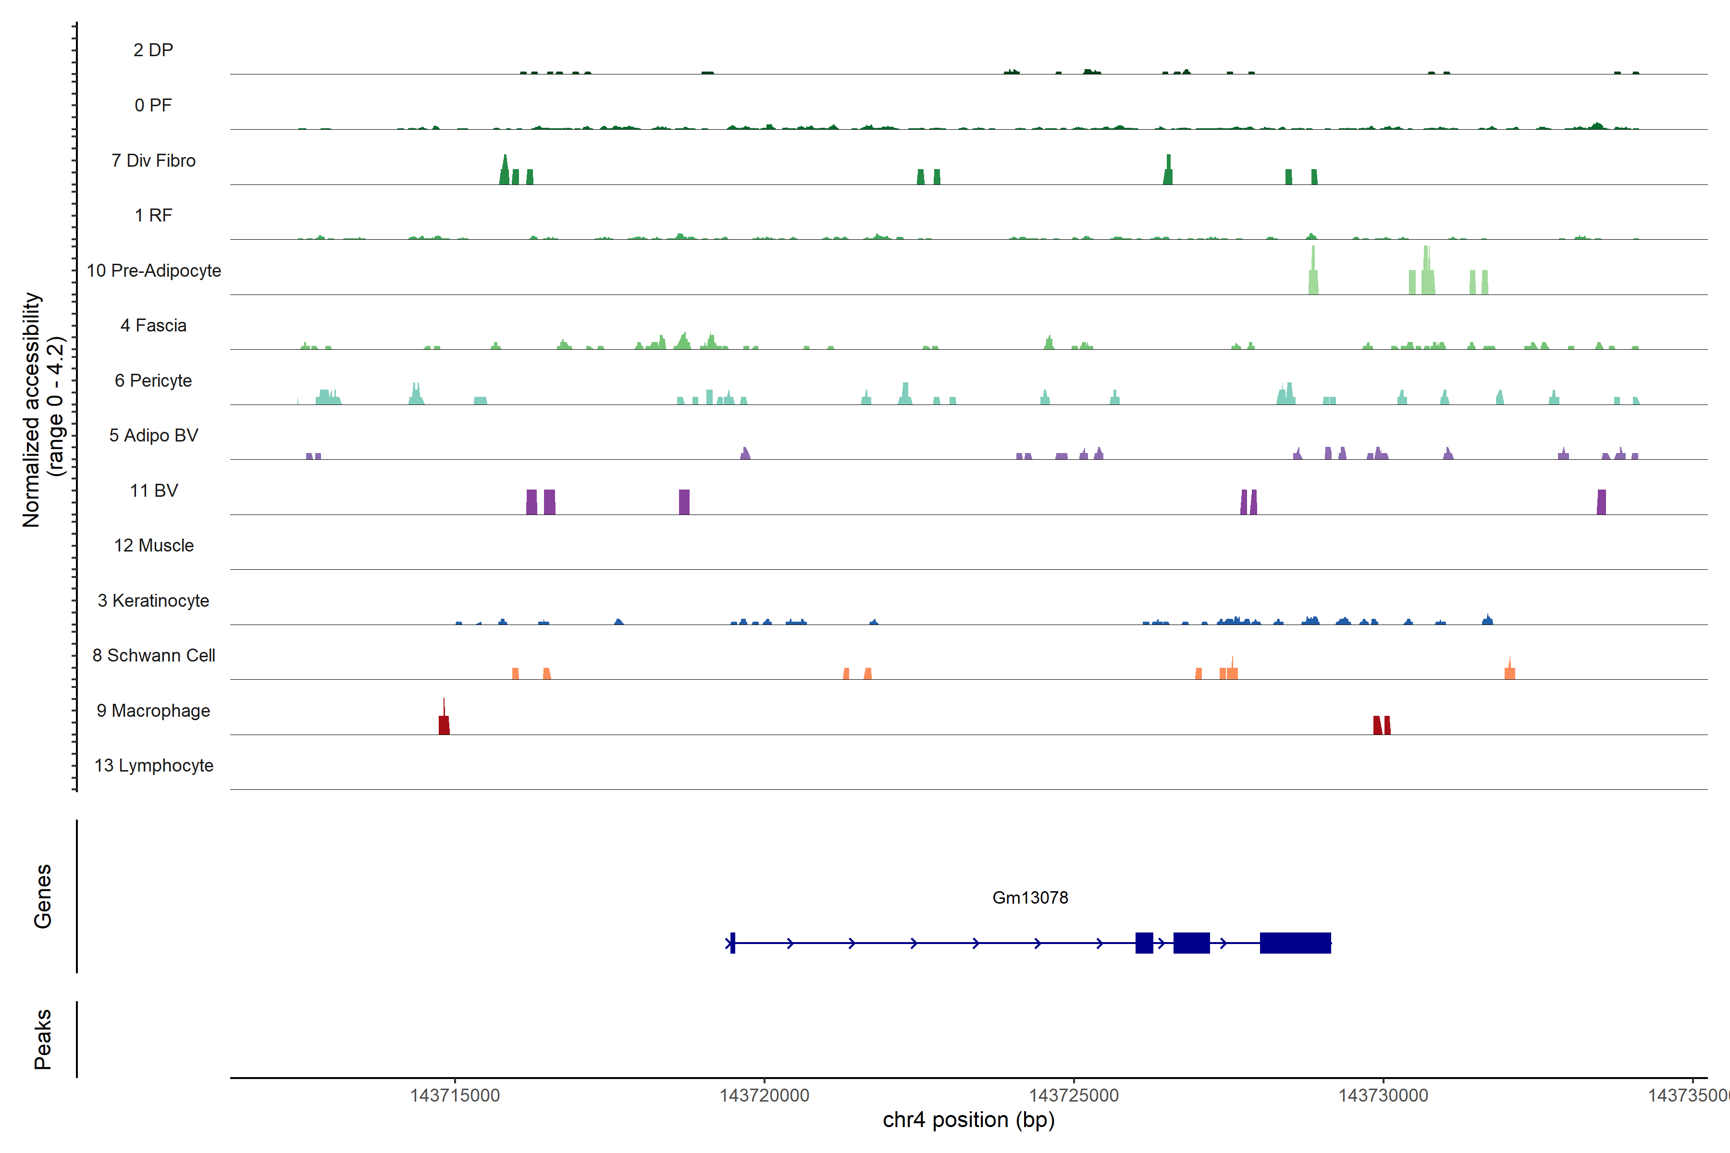The image size is (1730, 1153).
Task: Click the 143715000 axis tick label
Action: [455, 1095]
